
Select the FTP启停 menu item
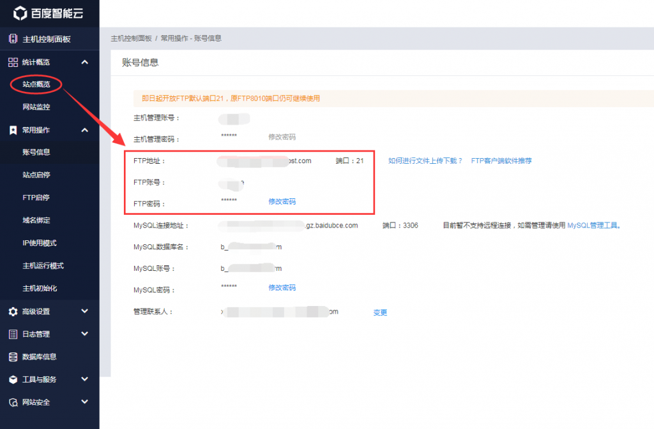click(x=36, y=198)
